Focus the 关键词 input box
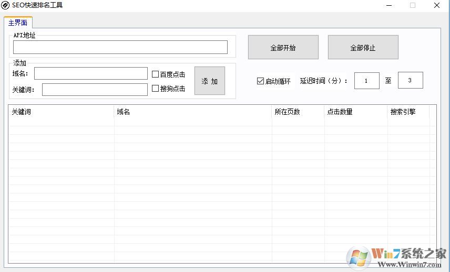This screenshot has height=272, width=450. [x=95, y=90]
